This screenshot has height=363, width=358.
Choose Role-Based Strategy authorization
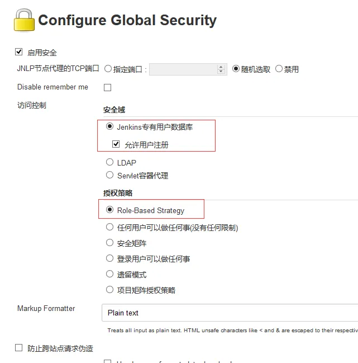click(109, 210)
